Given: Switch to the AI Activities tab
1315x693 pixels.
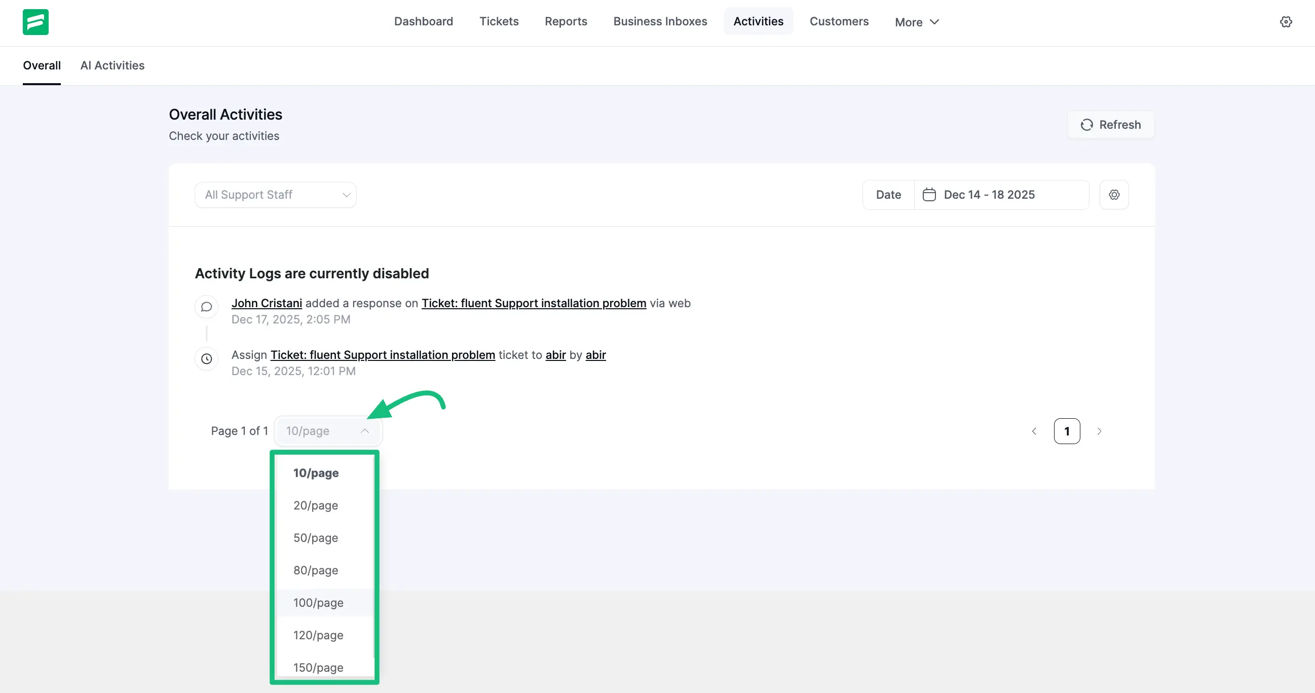Looking at the screenshot, I should click(x=112, y=65).
